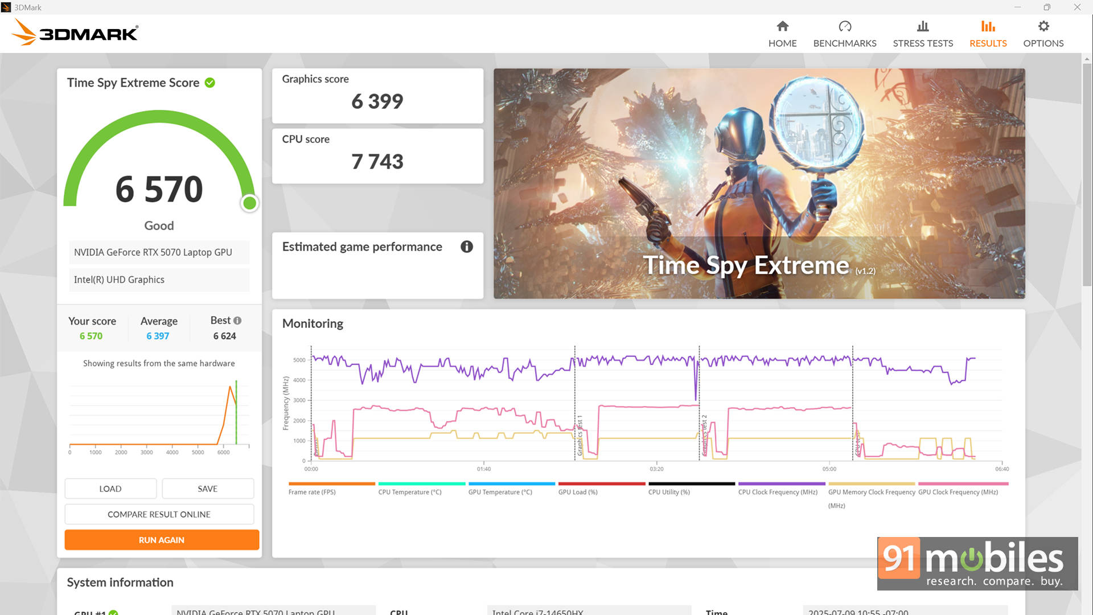Screen dimensions: 1093x615
Task: Toggle the GPU Load (%) legend color bar
Action: pos(602,483)
